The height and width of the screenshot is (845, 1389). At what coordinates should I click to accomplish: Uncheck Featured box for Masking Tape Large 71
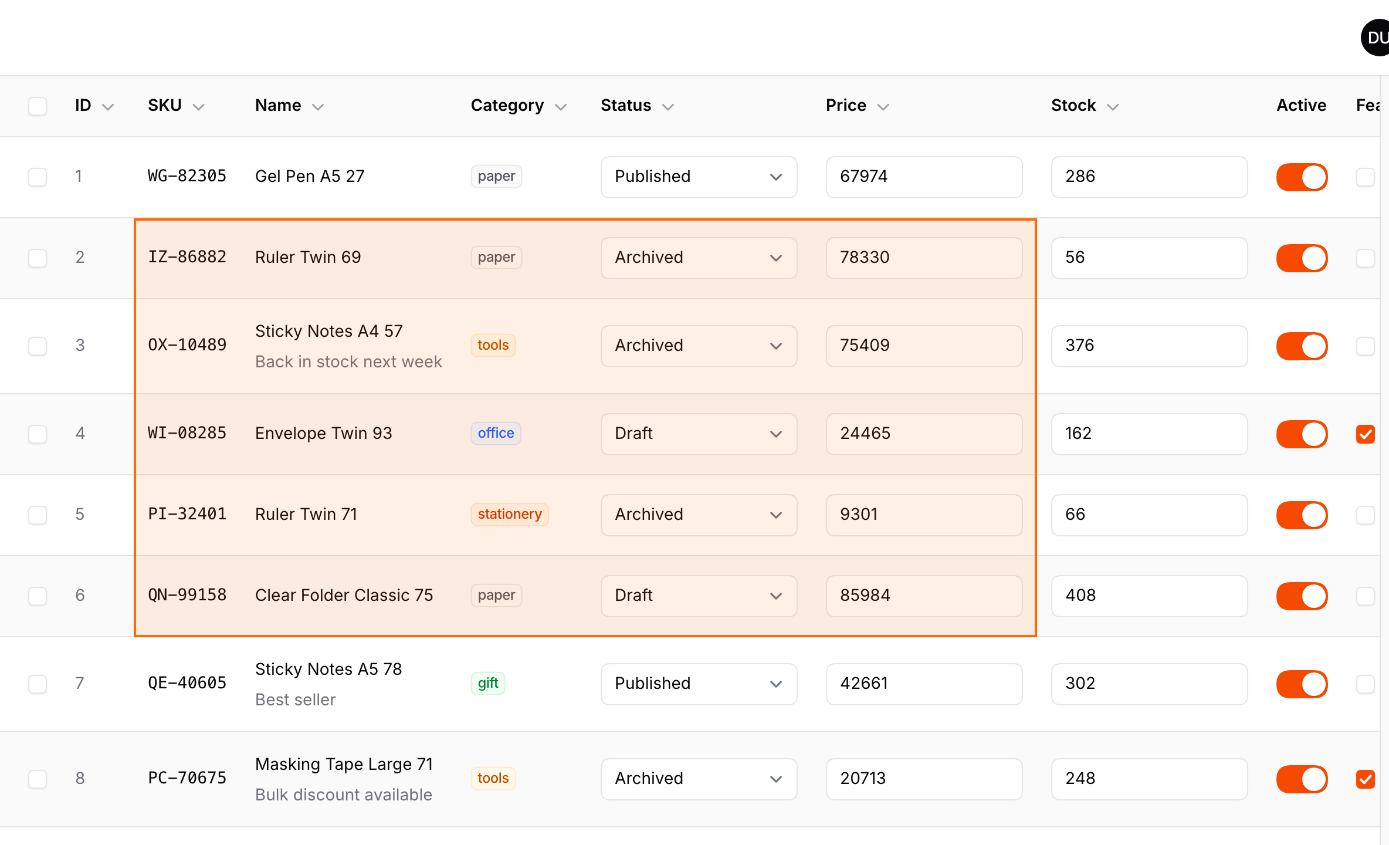(1366, 779)
